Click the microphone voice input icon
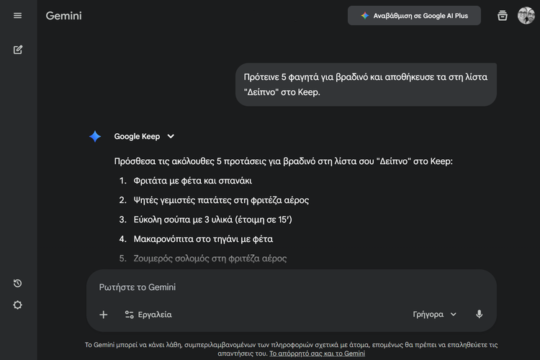 [479, 315]
